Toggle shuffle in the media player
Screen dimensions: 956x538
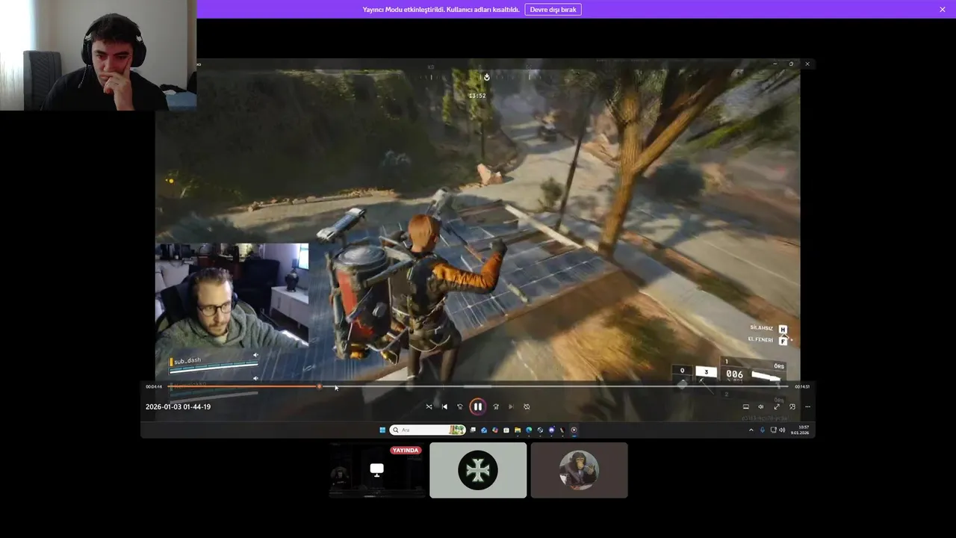[x=429, y=406]
